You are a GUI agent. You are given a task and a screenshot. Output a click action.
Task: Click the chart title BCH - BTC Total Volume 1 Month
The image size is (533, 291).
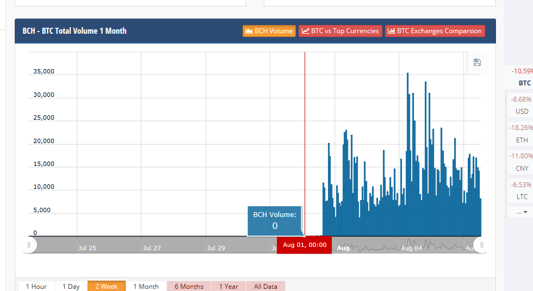[x=75, y=31]
